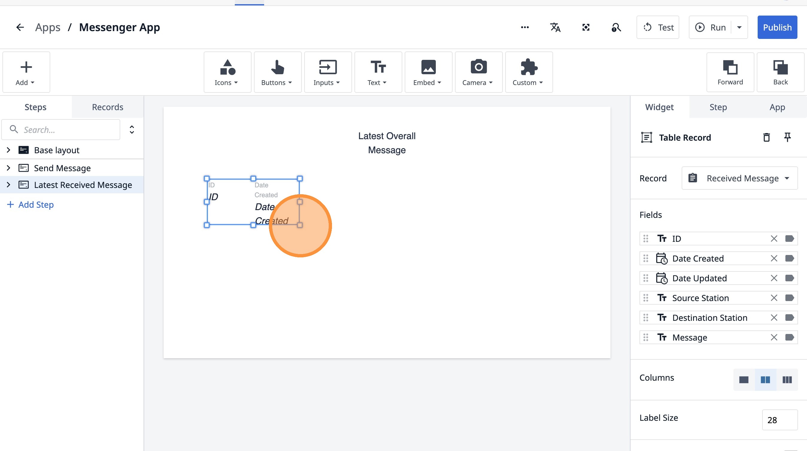Select three column layout
The height and width of the screenshot is (451, 807).
(x=787, y=379)
